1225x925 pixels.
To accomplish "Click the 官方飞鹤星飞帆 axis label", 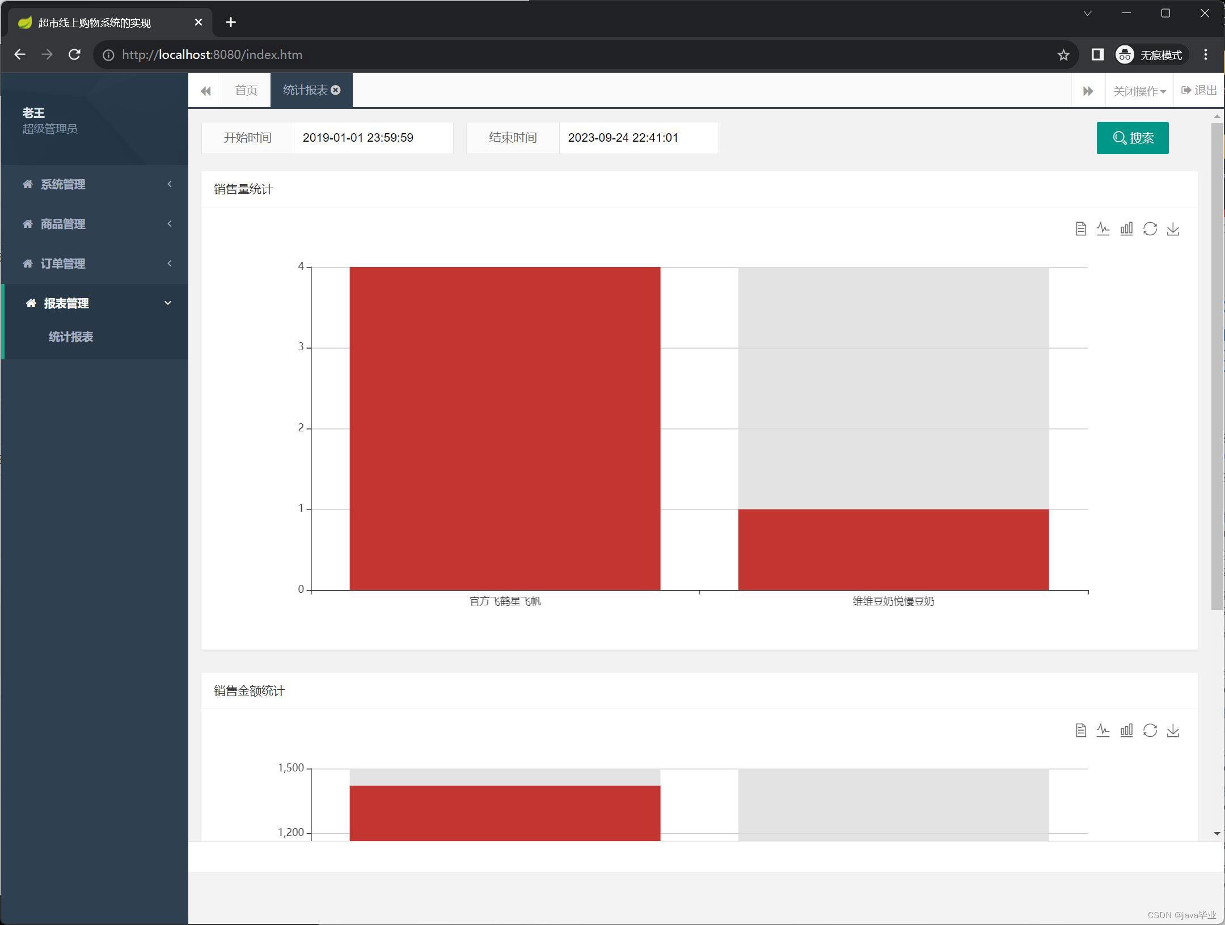I will pos(505,601).
